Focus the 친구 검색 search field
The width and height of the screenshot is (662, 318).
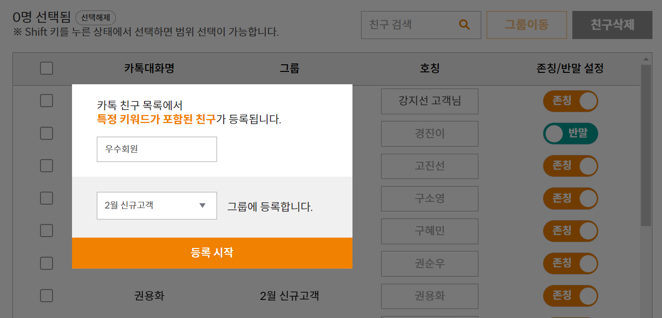[410, 25]
